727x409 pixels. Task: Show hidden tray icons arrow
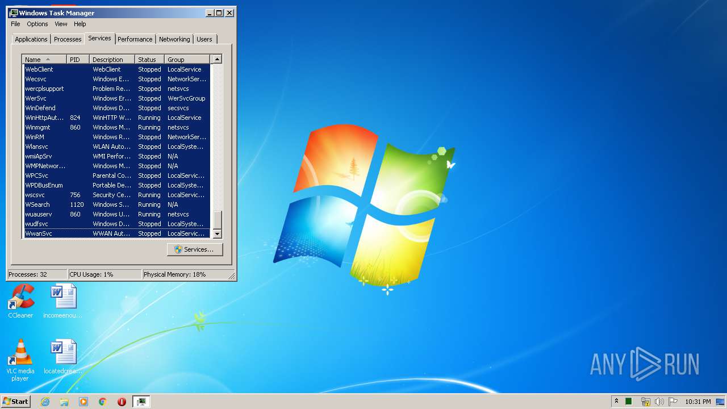tap(616, 401)
